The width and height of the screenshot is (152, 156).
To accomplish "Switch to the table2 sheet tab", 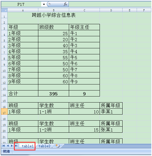I will tap(45, 146).
